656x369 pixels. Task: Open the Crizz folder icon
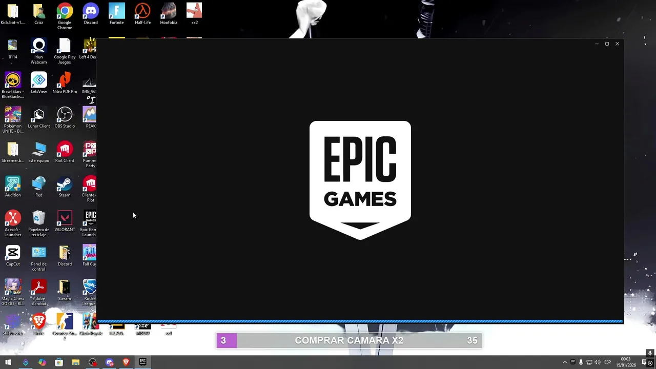[38, 14]
